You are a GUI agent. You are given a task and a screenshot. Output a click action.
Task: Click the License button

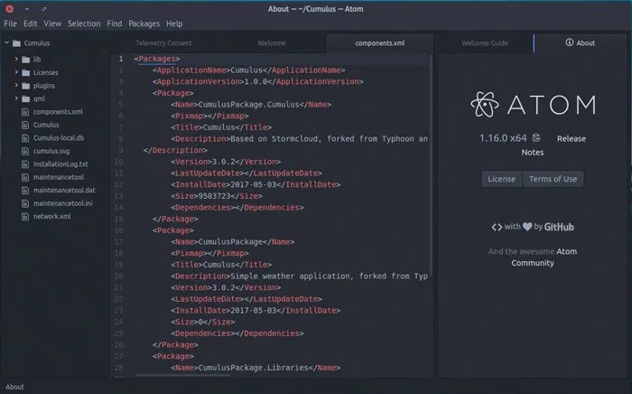pyautogui.click(x=501, y=179)
